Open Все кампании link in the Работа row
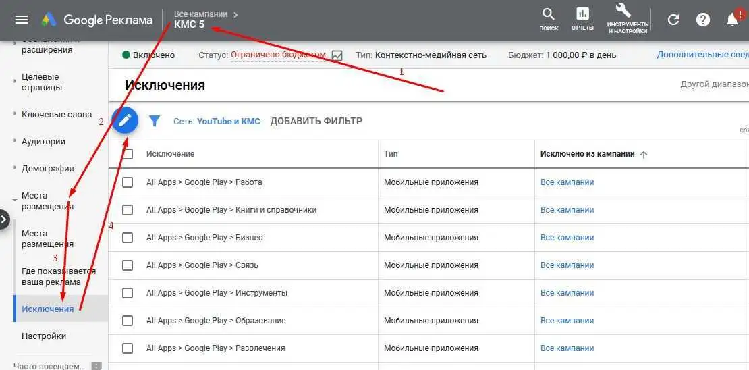 (x=567, y=182)
